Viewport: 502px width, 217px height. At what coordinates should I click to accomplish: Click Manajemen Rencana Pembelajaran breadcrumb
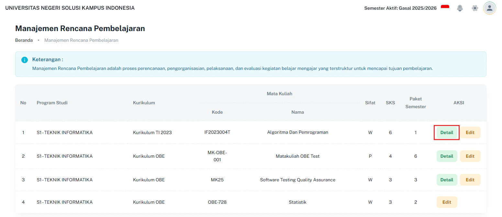pos(81,40)
